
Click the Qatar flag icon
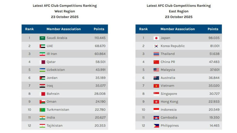coord(42,62)
